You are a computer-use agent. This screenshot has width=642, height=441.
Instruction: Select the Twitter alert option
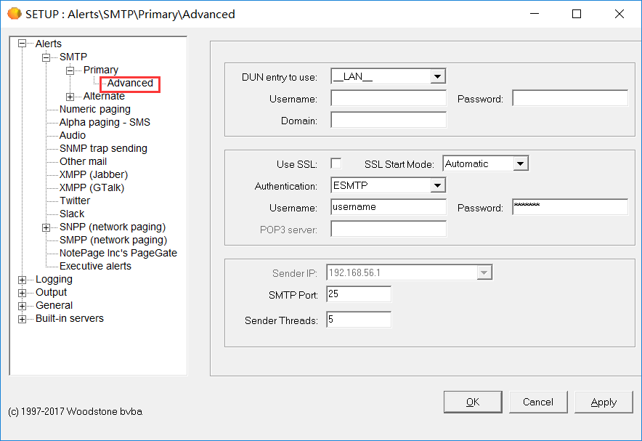coord(74,201)
